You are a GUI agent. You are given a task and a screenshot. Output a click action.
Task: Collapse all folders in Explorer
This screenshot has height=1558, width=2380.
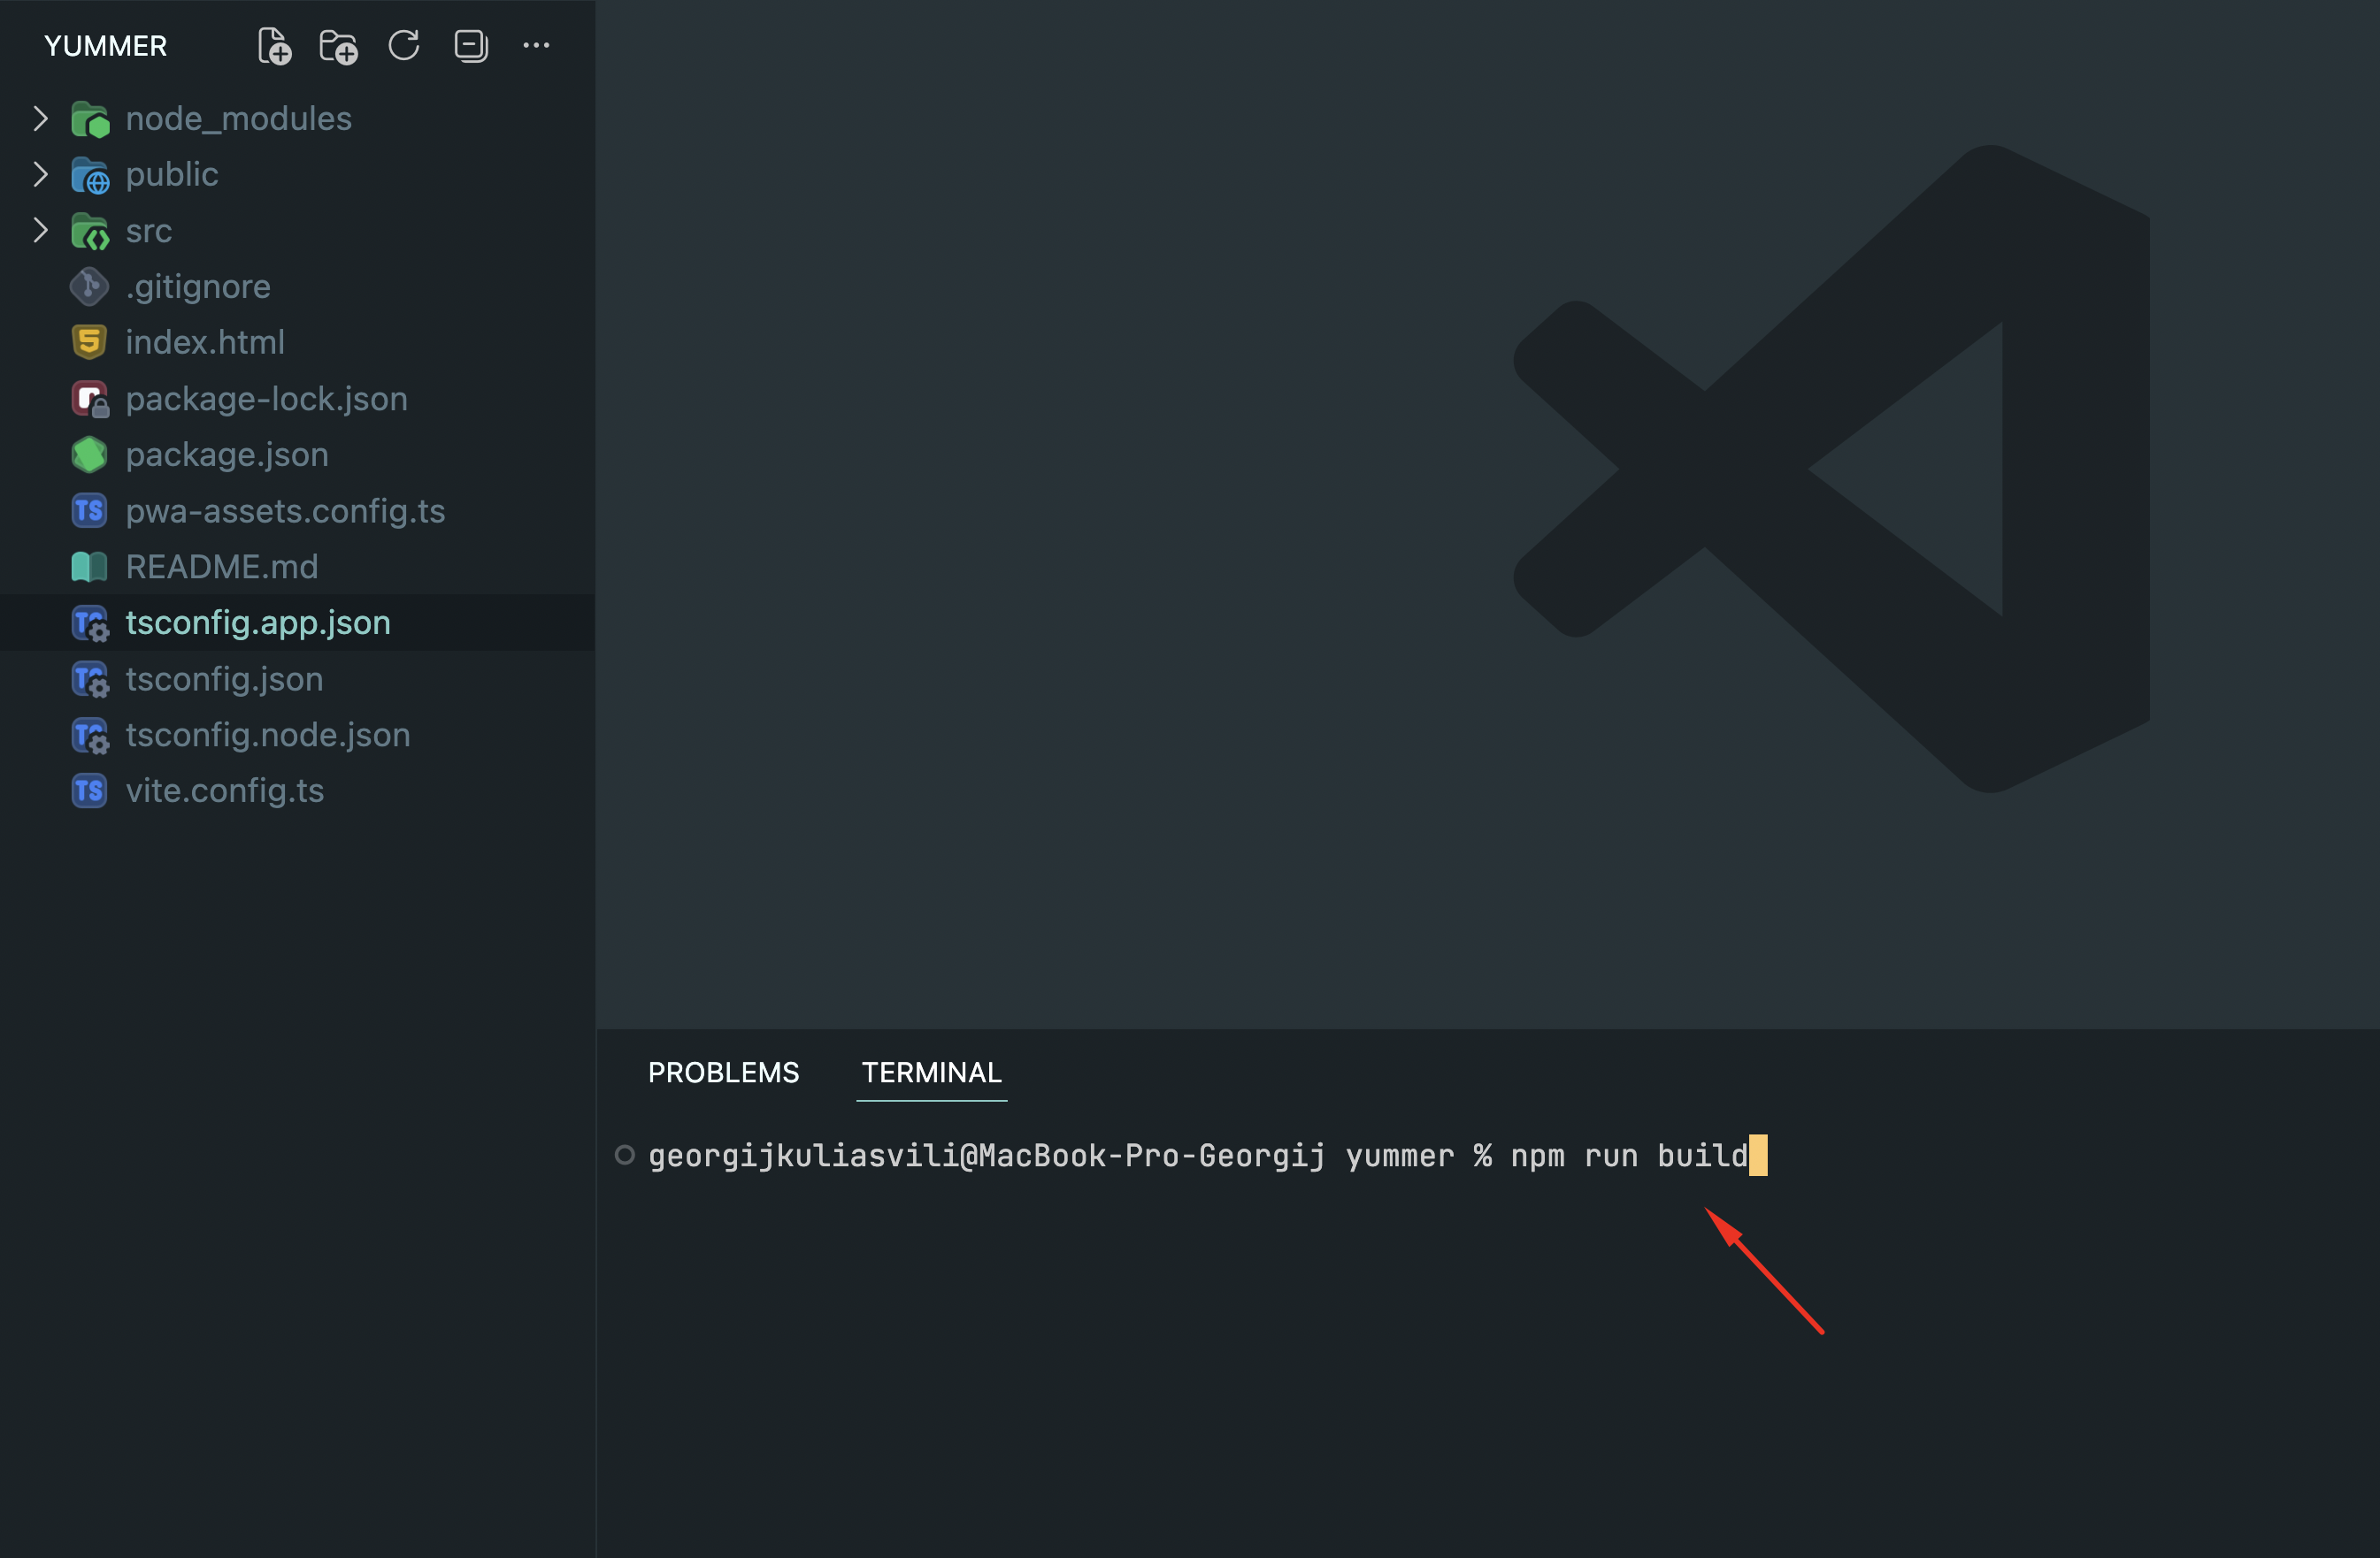(470, 46)
